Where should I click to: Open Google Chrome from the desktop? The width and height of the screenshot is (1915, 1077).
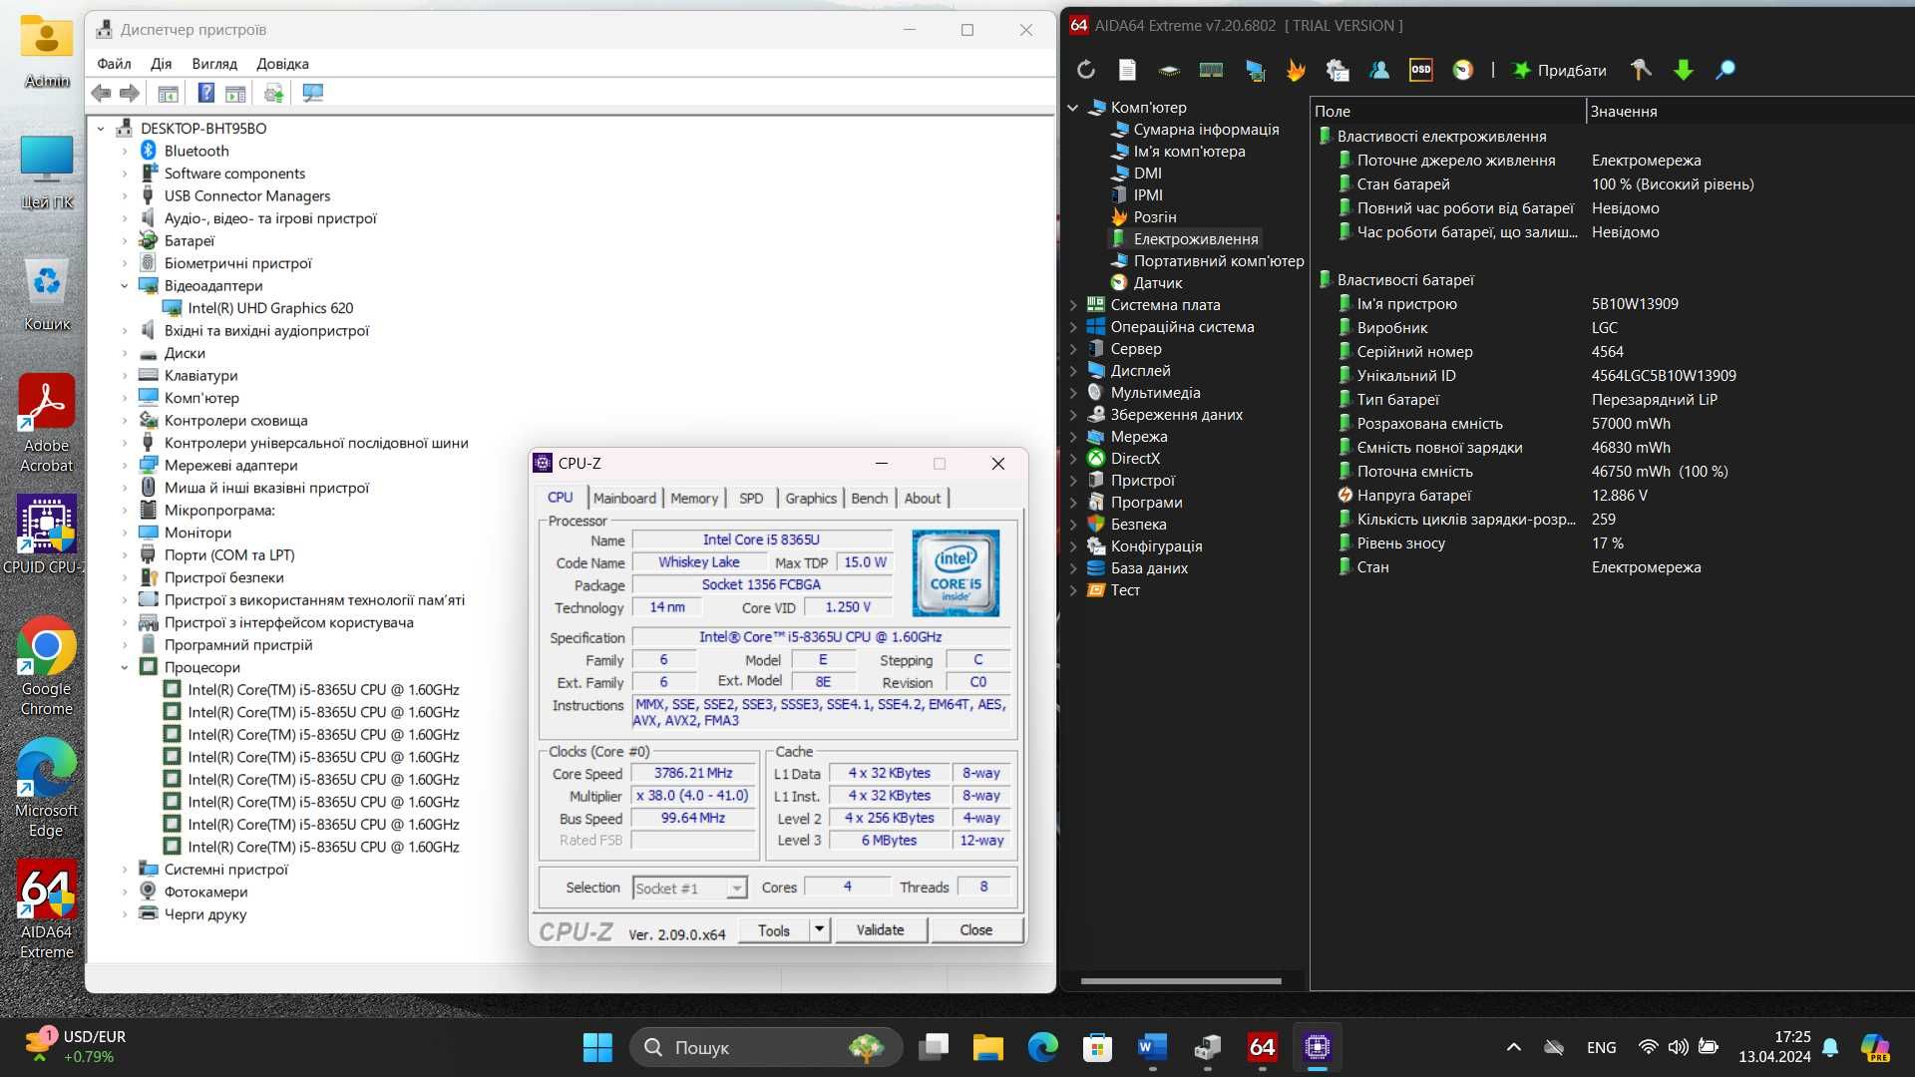click(47, 666)
